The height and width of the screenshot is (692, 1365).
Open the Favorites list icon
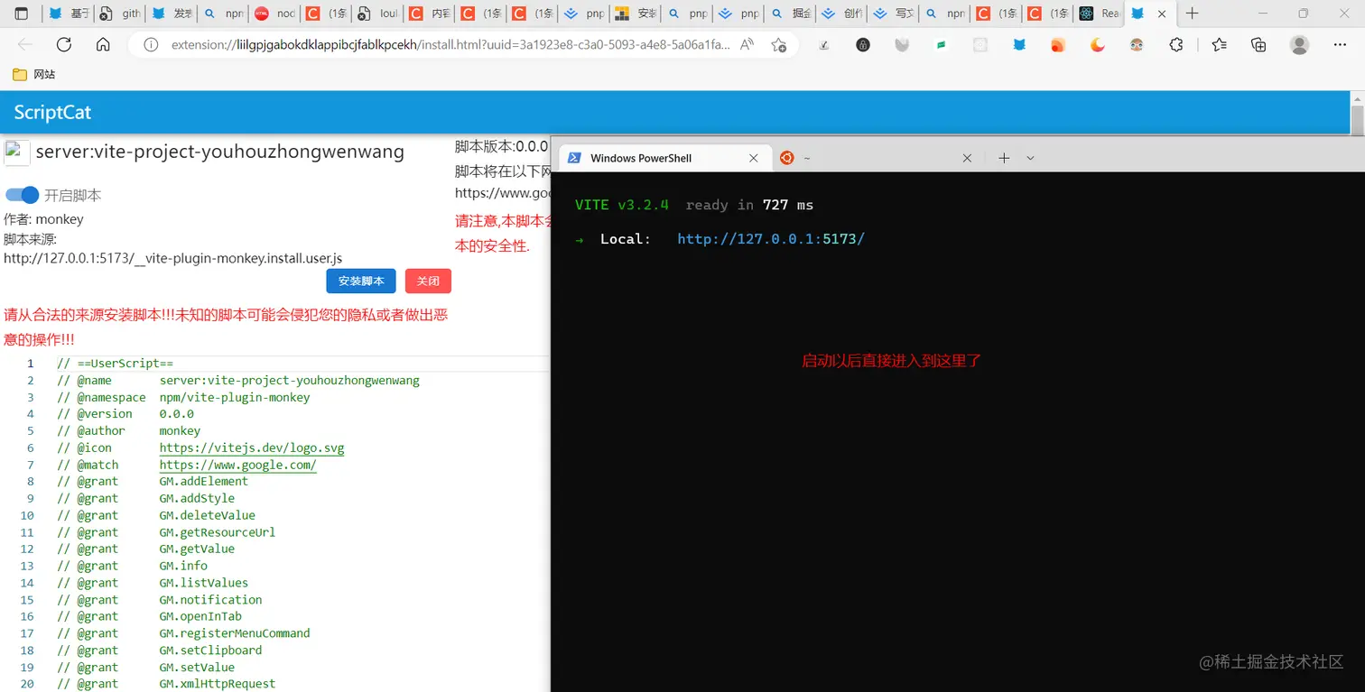1220,44
